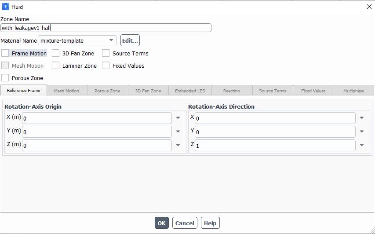
Task: Click the Rotation-Axis Origin X input field
Action: tap(97, 118)
